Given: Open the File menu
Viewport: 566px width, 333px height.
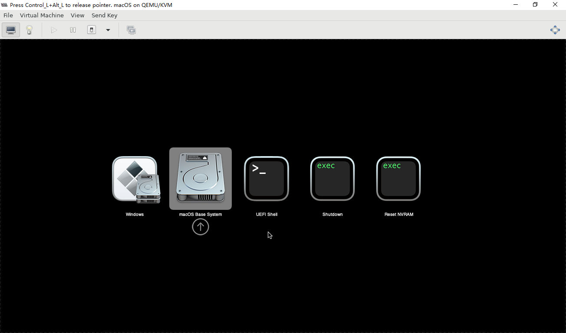Looking at the screenshot, I should [x=8, y=15].
